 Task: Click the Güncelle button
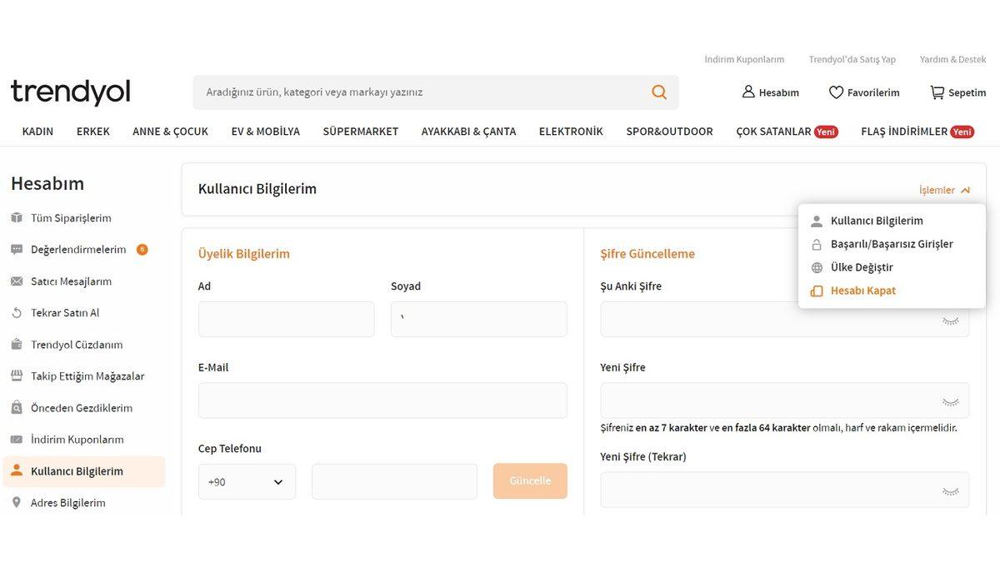tap(530, 481)
